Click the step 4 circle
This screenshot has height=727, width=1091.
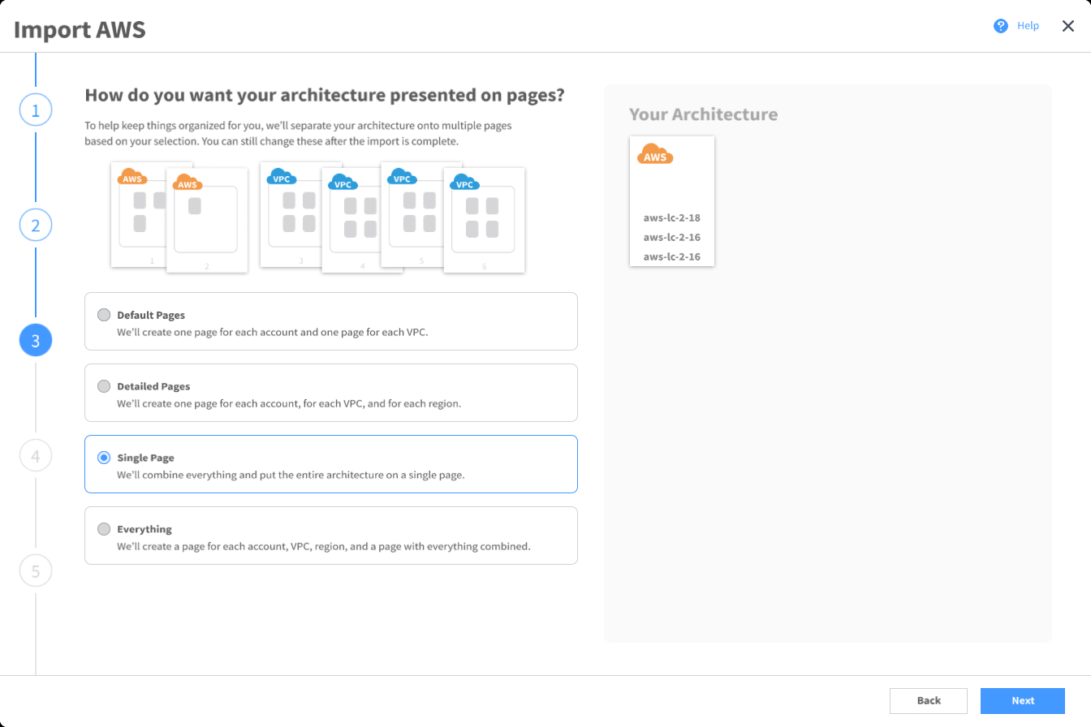click(x=36, y=456)
